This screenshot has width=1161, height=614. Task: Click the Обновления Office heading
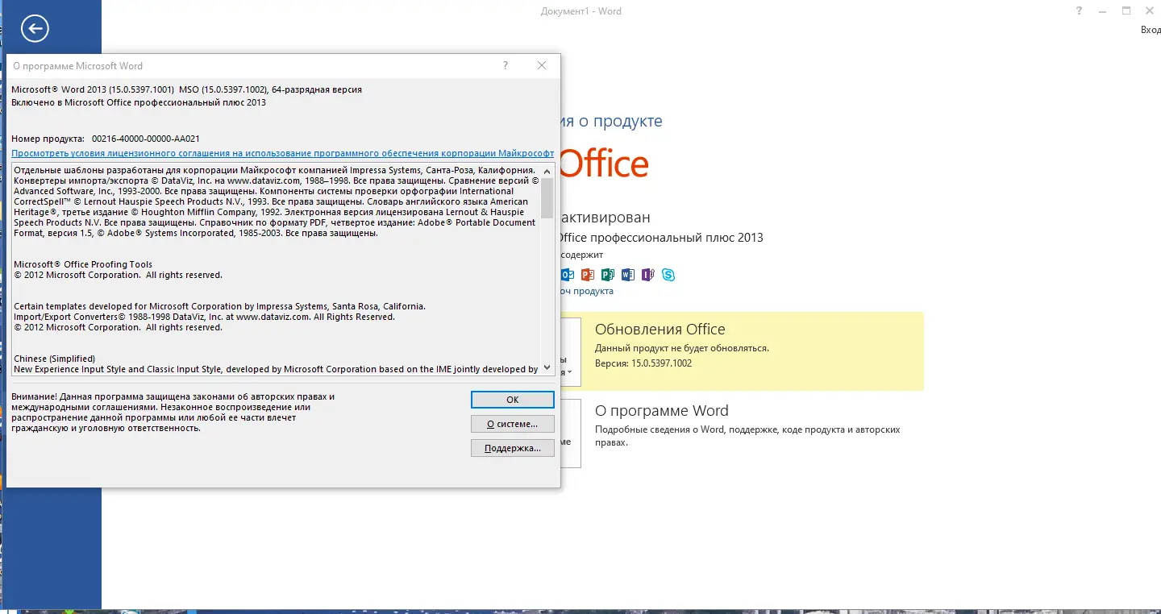pyautogui.click(x=660, y=330)
